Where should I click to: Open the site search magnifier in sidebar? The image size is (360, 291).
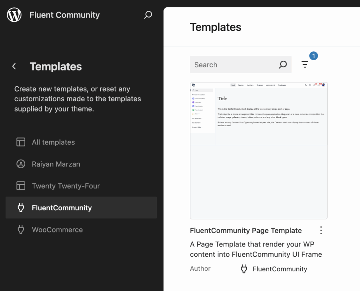[148, 15]
